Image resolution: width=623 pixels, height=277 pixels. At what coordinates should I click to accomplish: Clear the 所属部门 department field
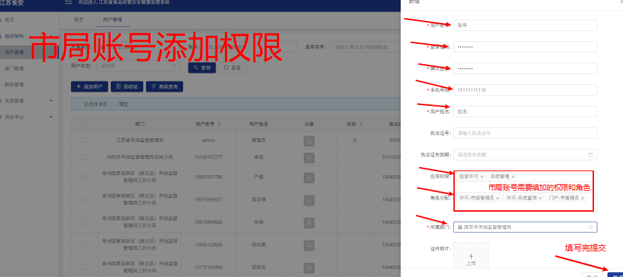(x=591, y=227)
